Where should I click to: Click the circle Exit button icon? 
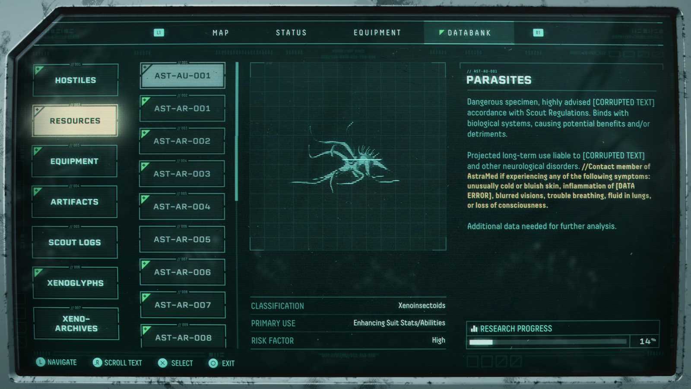(x=213, y=363)
